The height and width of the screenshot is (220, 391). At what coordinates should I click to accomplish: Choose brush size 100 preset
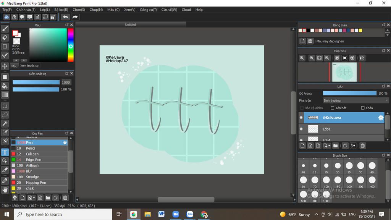tap(326, 181)
